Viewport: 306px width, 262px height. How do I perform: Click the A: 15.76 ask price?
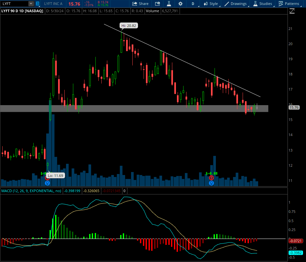103,5
